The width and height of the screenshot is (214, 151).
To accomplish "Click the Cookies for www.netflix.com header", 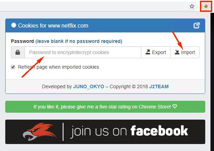I will pos(53,25).
